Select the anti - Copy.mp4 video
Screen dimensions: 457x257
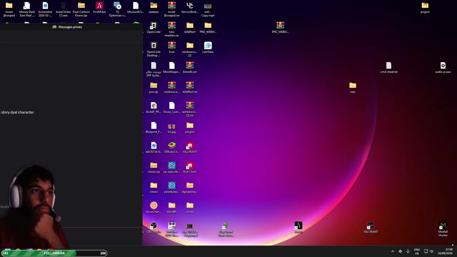tap(208, 10)
